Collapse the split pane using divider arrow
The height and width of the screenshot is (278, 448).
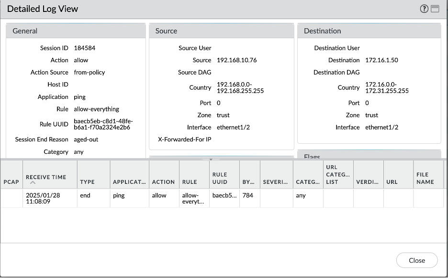[211, 159]
